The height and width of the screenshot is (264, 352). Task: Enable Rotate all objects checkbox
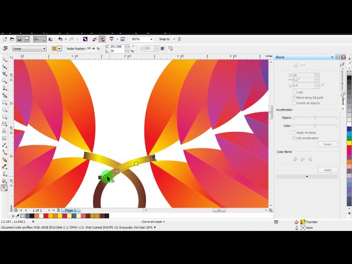[x=294, y=103]
